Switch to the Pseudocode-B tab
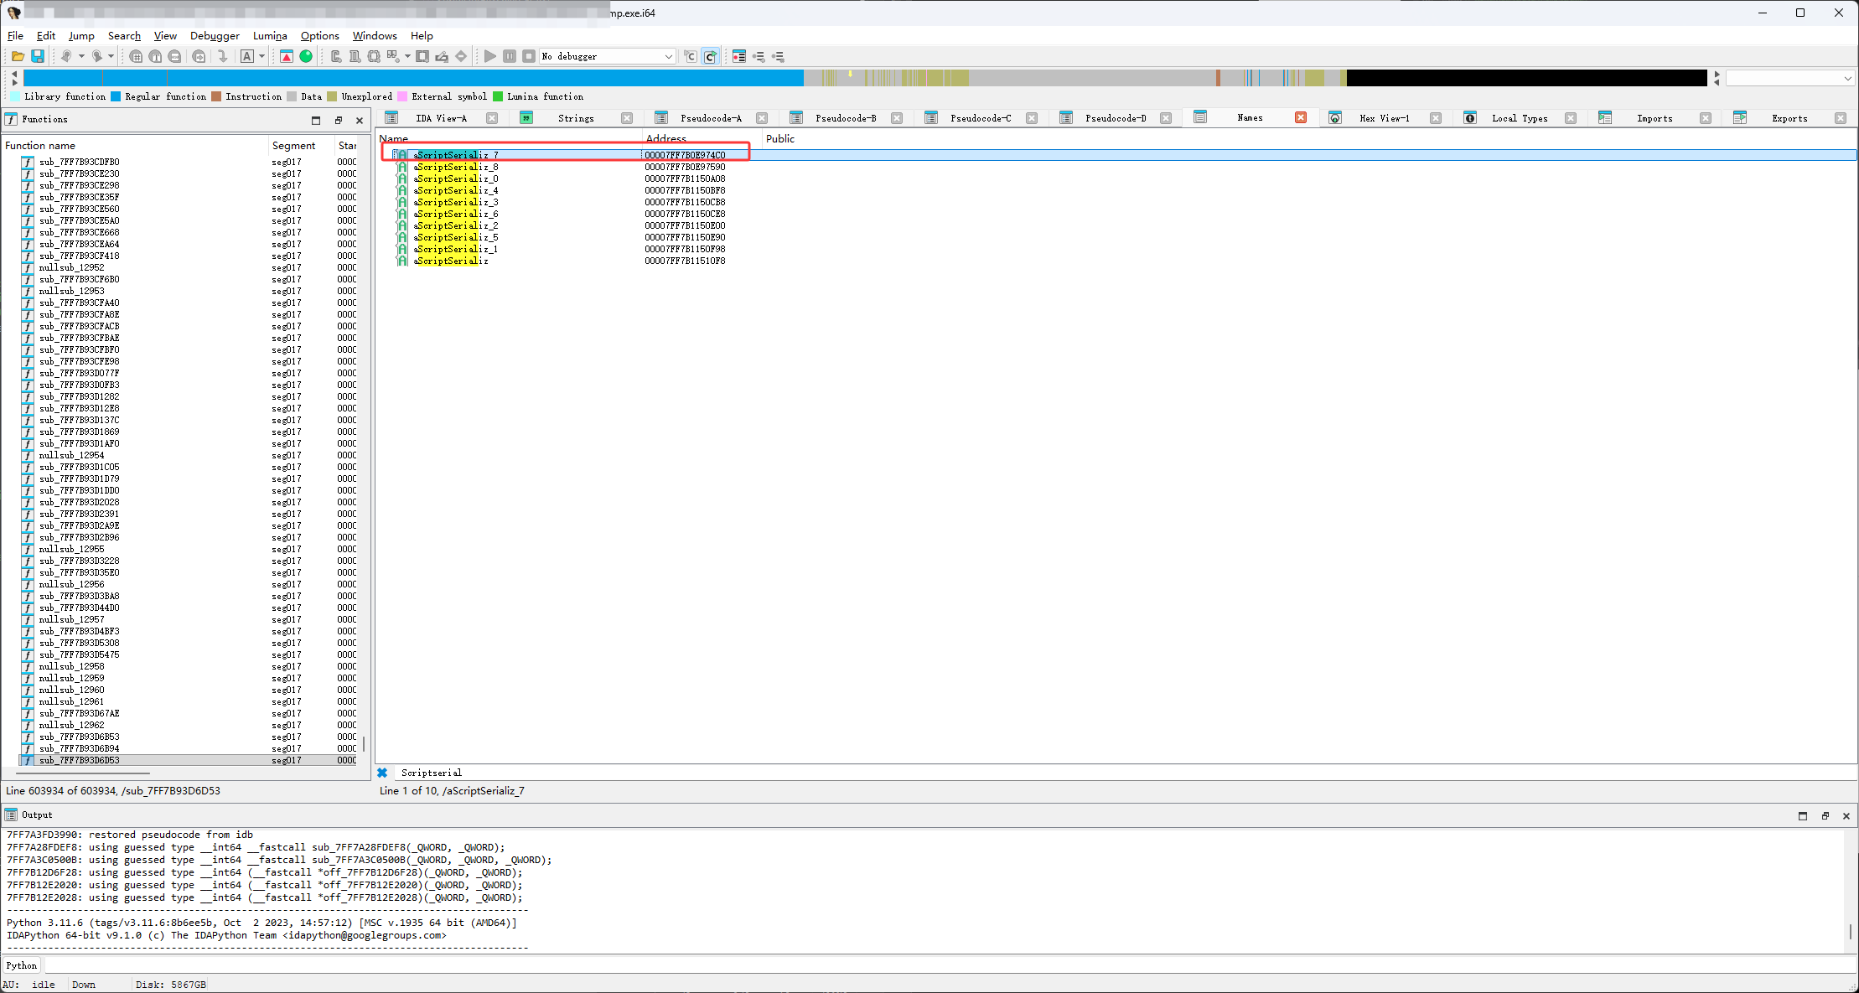Screen dimensions: 1859x993 click(x=845, y=118)
